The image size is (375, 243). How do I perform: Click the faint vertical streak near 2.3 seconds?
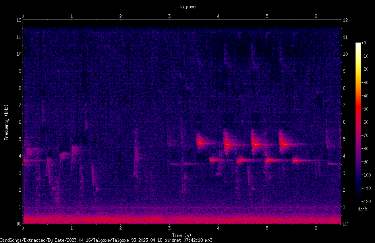[x=136, y=156]
